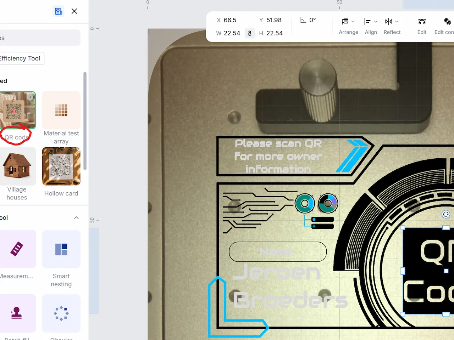The image size is (454, 340).
Task: Edit the Y position value 51.98
Action: 274,20
